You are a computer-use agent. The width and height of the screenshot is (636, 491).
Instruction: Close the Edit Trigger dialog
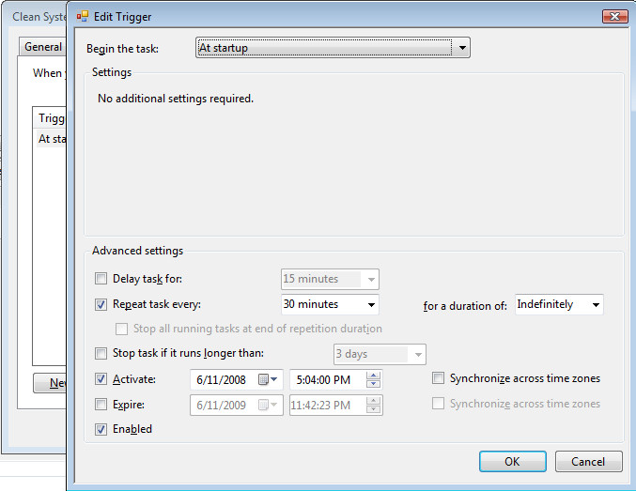coord(616,16)
